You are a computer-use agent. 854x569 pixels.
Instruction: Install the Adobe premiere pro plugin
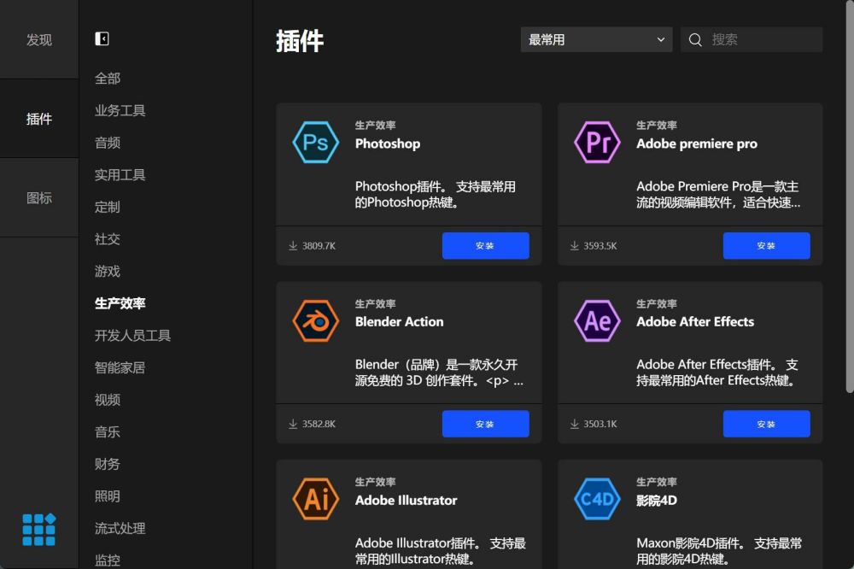click(766, 246)
